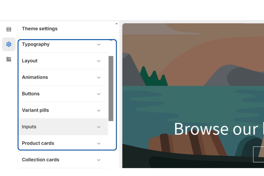Click the Inputs settings label

pos(29,127)
